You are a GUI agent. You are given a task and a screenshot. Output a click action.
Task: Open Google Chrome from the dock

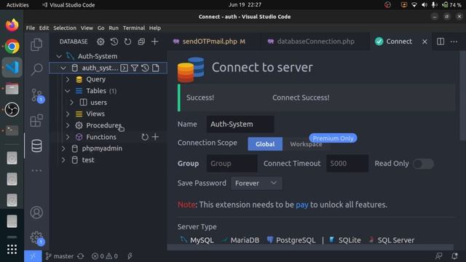coord(12,47)
